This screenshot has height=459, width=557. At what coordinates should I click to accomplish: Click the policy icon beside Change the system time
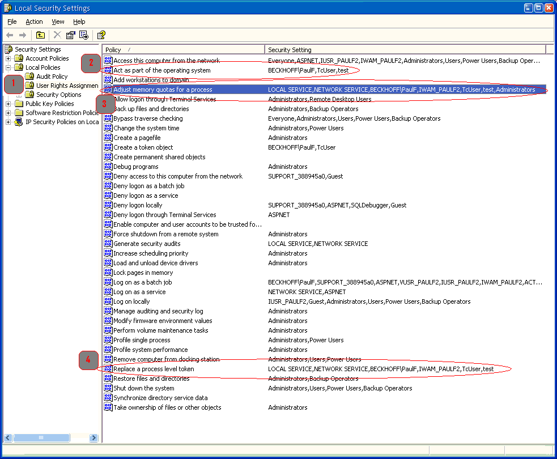[x=108, y=128]
